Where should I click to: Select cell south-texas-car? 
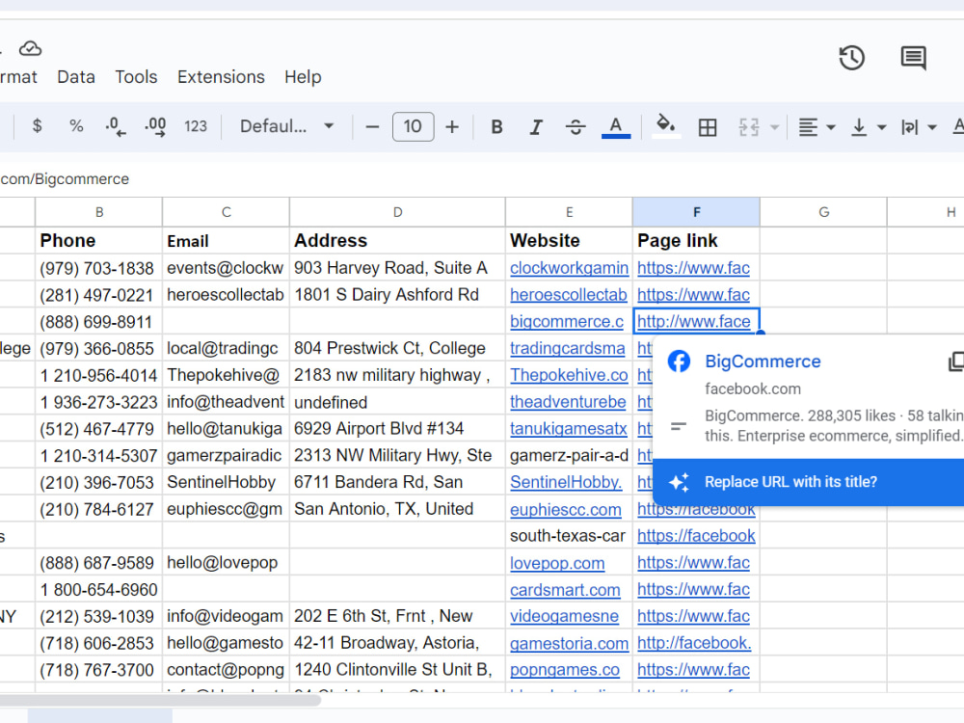tap(570, 536)
